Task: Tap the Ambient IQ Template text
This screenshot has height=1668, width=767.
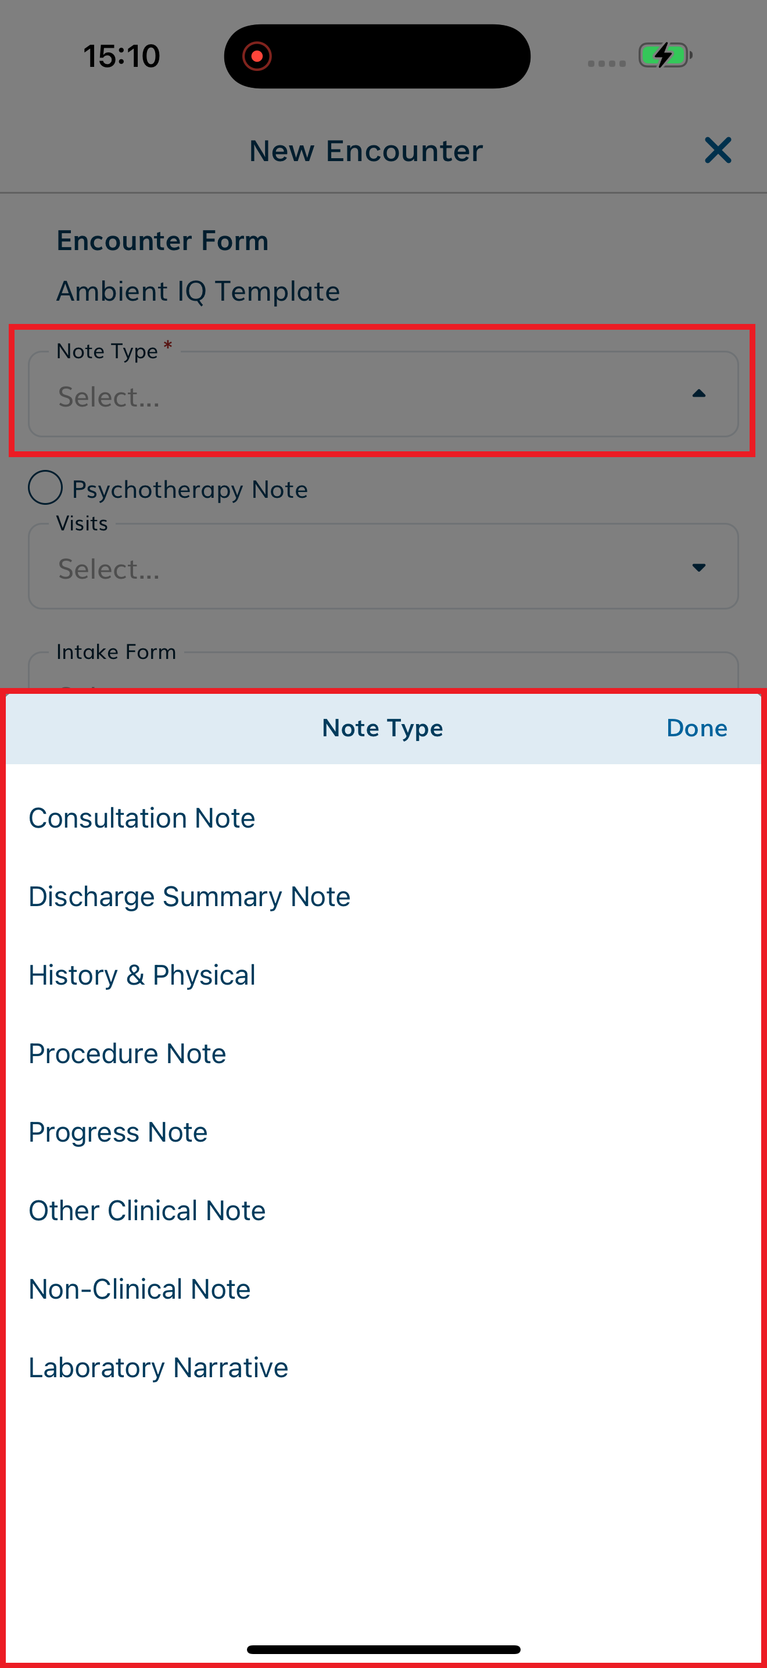Action: 198,291
